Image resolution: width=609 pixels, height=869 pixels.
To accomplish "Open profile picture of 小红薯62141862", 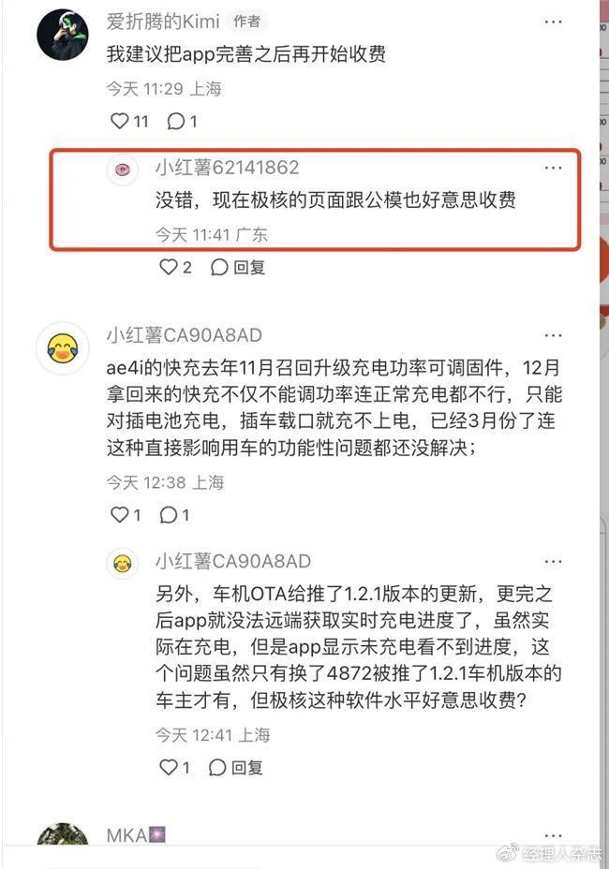I will 122,169.
